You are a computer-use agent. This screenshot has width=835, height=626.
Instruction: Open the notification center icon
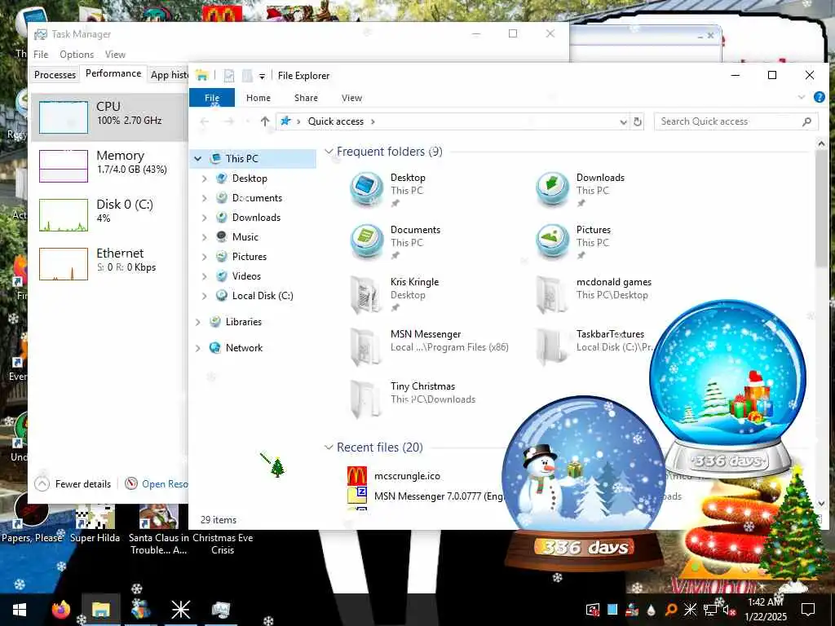pos(808,609)
